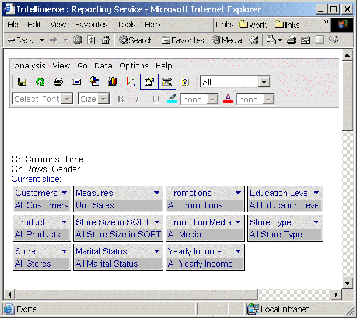The width and height of the screenshot is (357, 318).
Task: Open the background color none dropdown
Action: coord(212,99)
